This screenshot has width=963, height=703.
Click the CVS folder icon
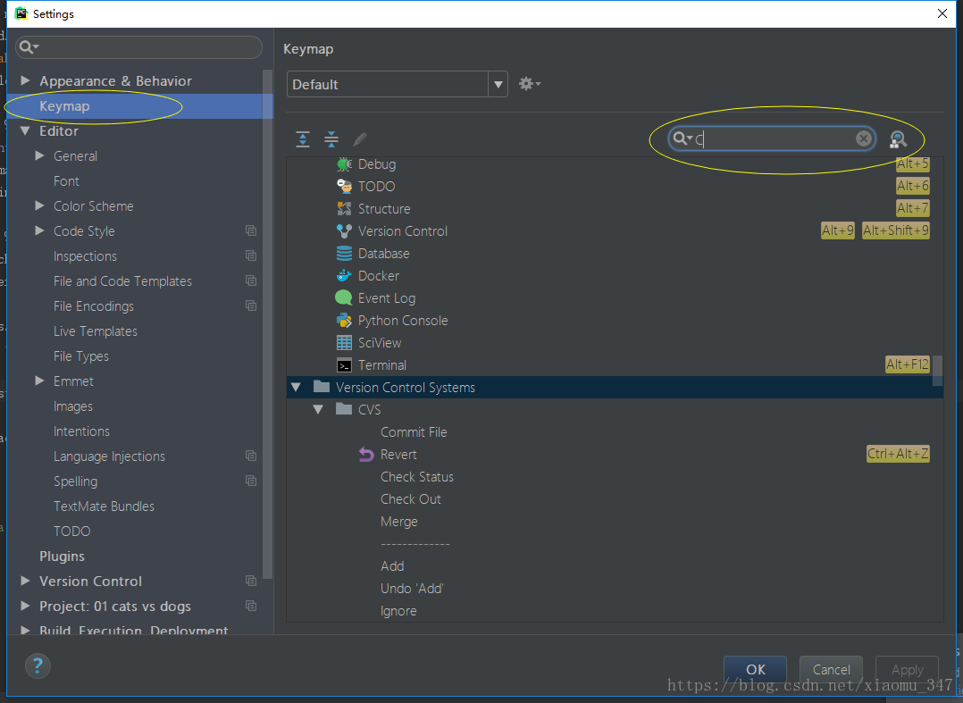(x=344, y=409)
